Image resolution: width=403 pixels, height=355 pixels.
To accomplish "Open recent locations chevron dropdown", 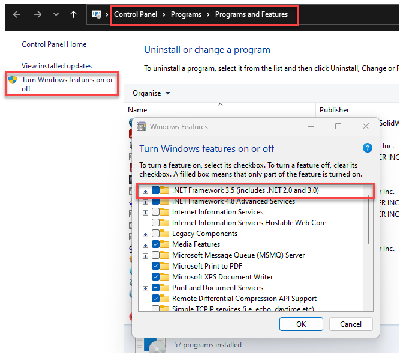I will (x=56, y=14).
